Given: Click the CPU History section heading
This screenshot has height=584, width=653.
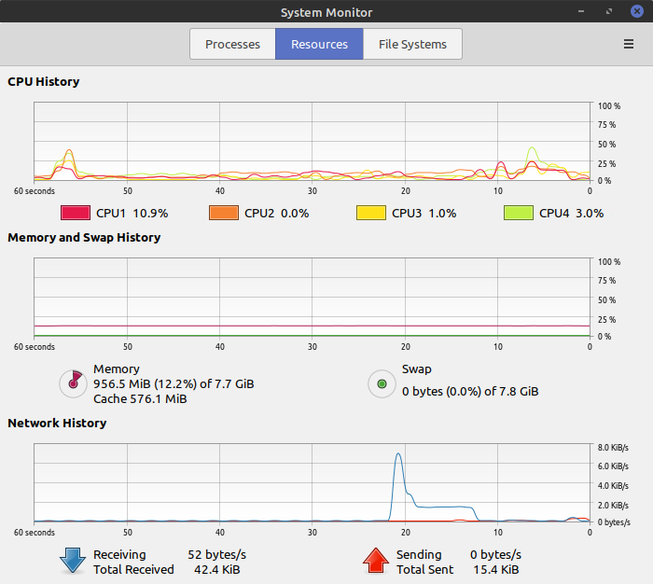Looking at the screenshot, I should [x=44, y=81].
